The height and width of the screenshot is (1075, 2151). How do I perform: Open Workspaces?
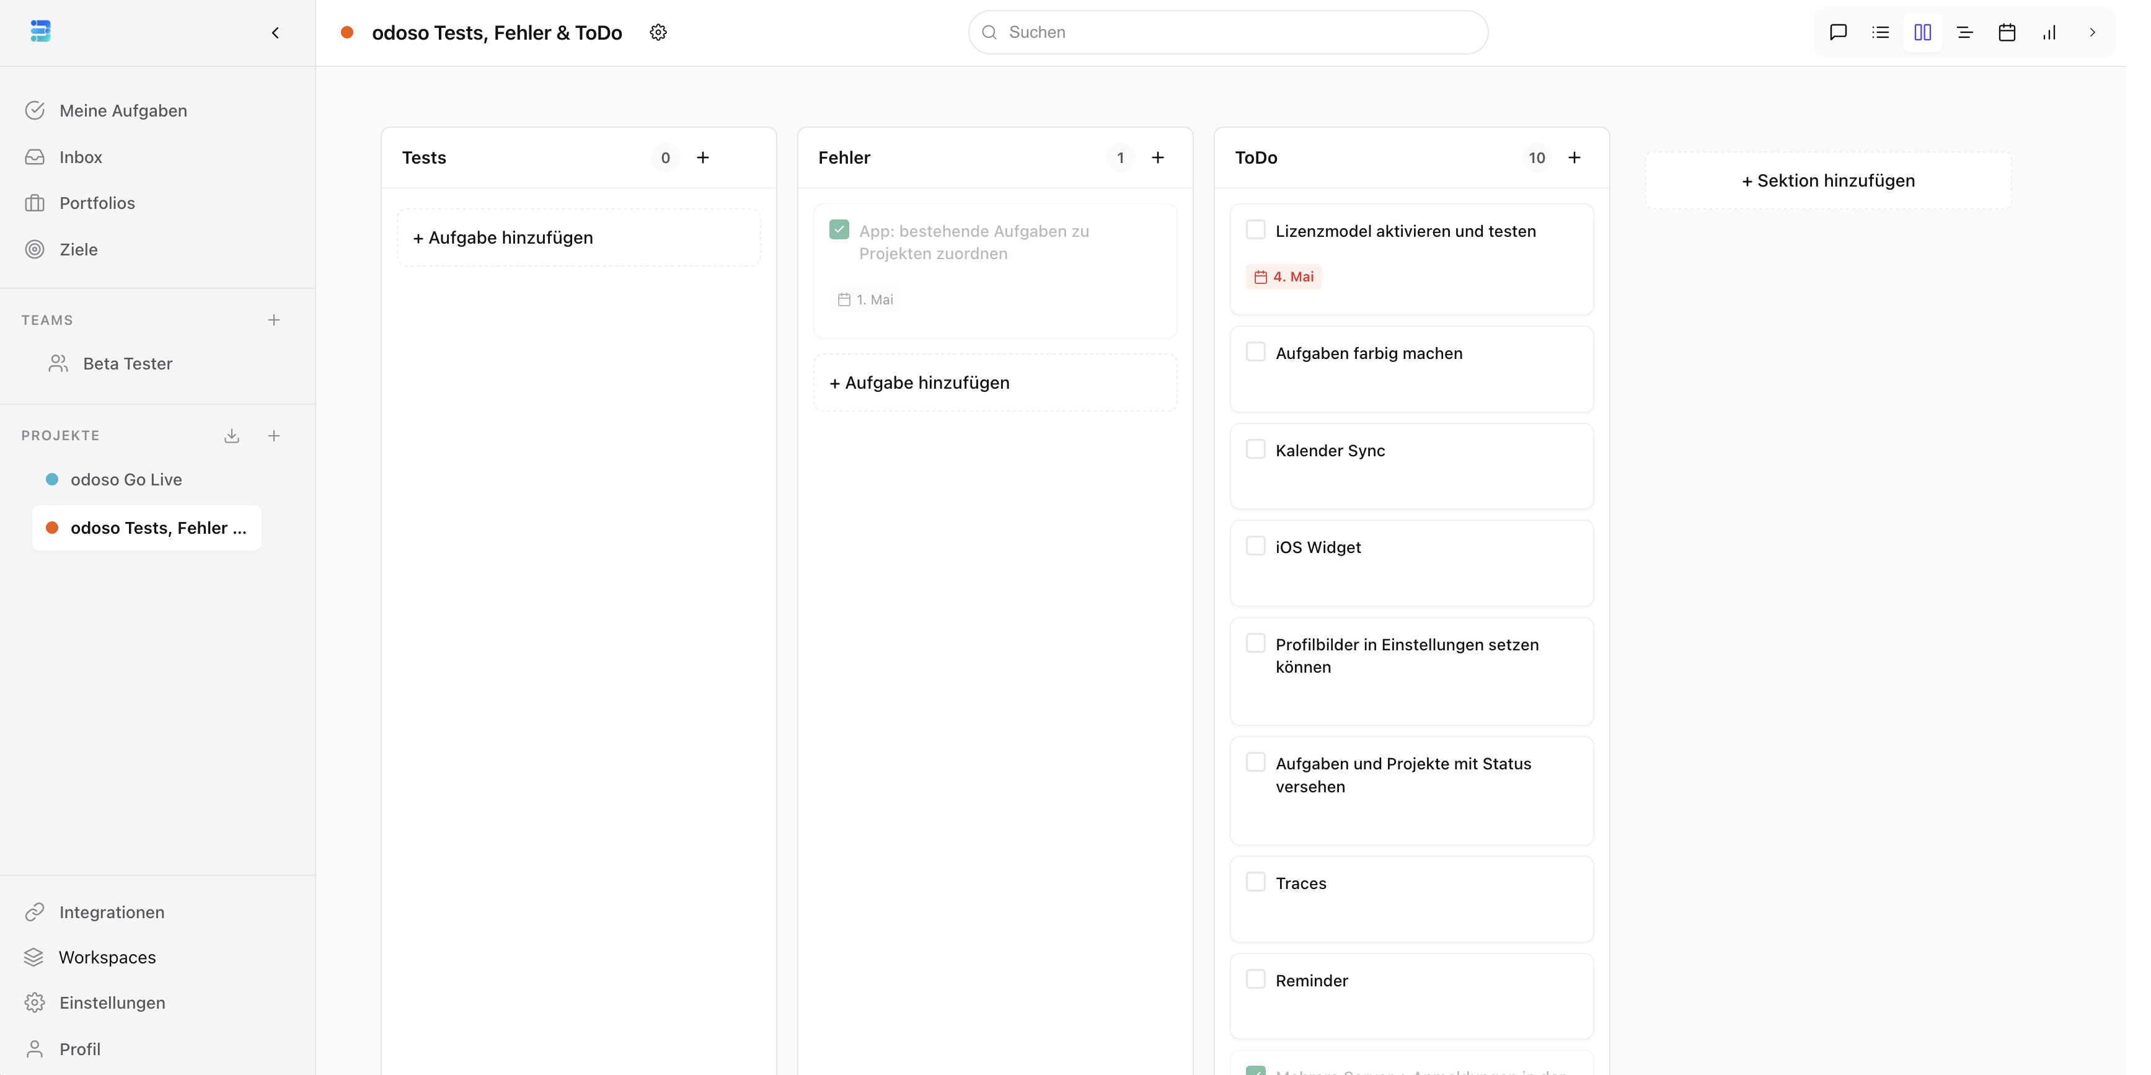107,957
